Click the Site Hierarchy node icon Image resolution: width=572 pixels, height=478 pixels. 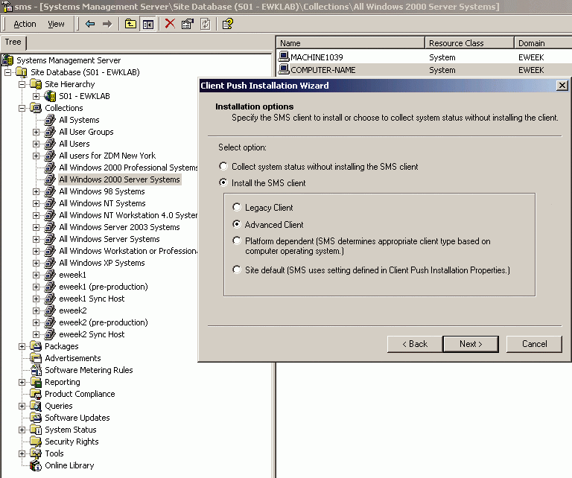(x=36, y=84)
